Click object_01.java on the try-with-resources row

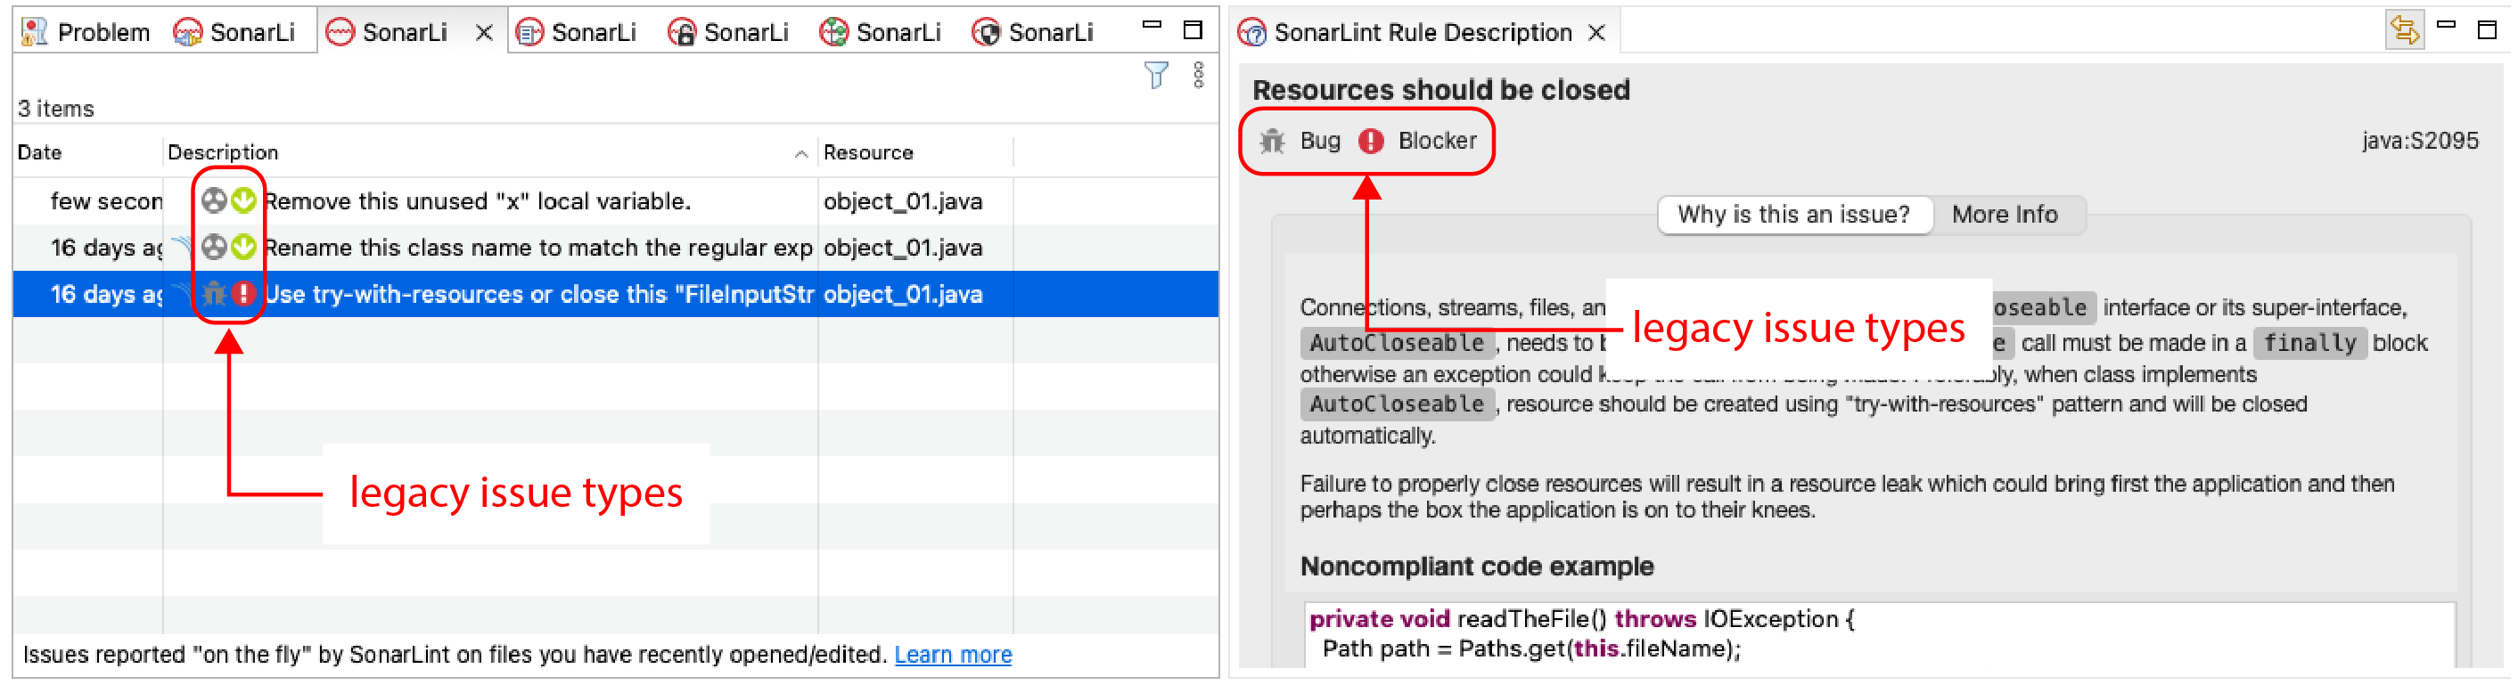pos(902,294)
